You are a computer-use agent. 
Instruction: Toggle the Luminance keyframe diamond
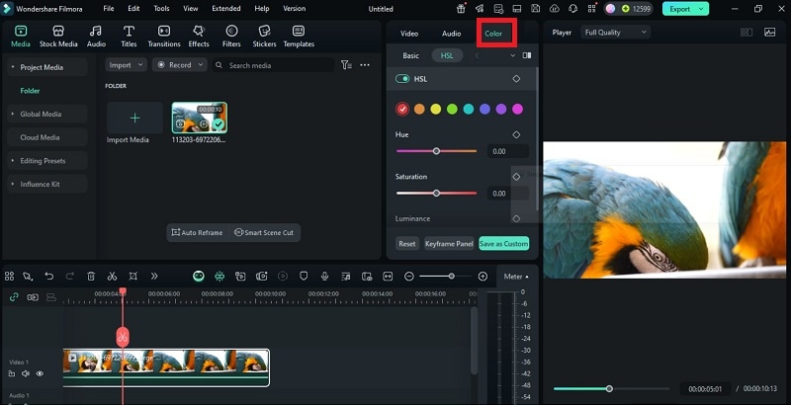(516, 218)
